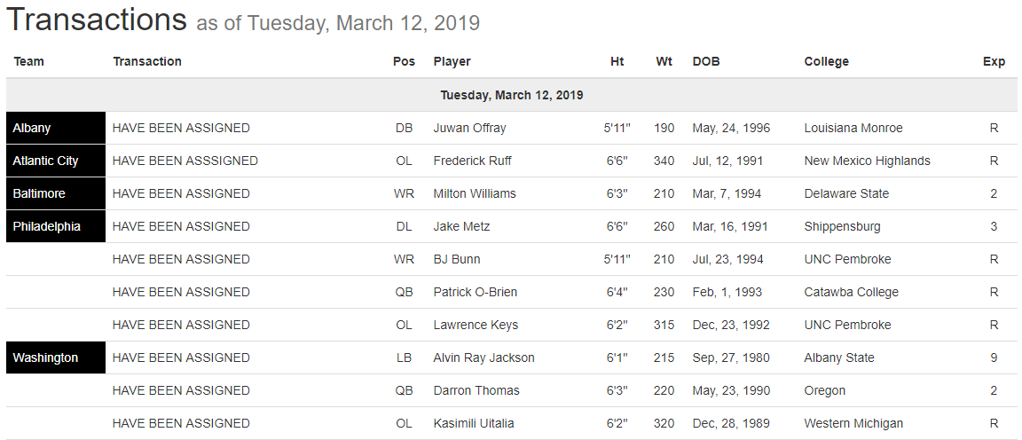Open player Frederick Ruff

click(x=472, y=161)
